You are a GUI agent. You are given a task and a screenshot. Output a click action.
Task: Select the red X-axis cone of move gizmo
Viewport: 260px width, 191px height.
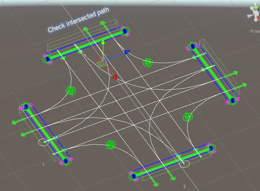coord(115,77)
